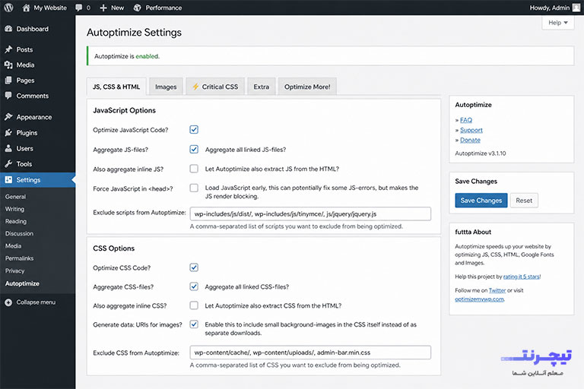Open the Optimize More! tab
Image resolution: width=584 pixels, height=389 pixels.
tap(307, 87)
